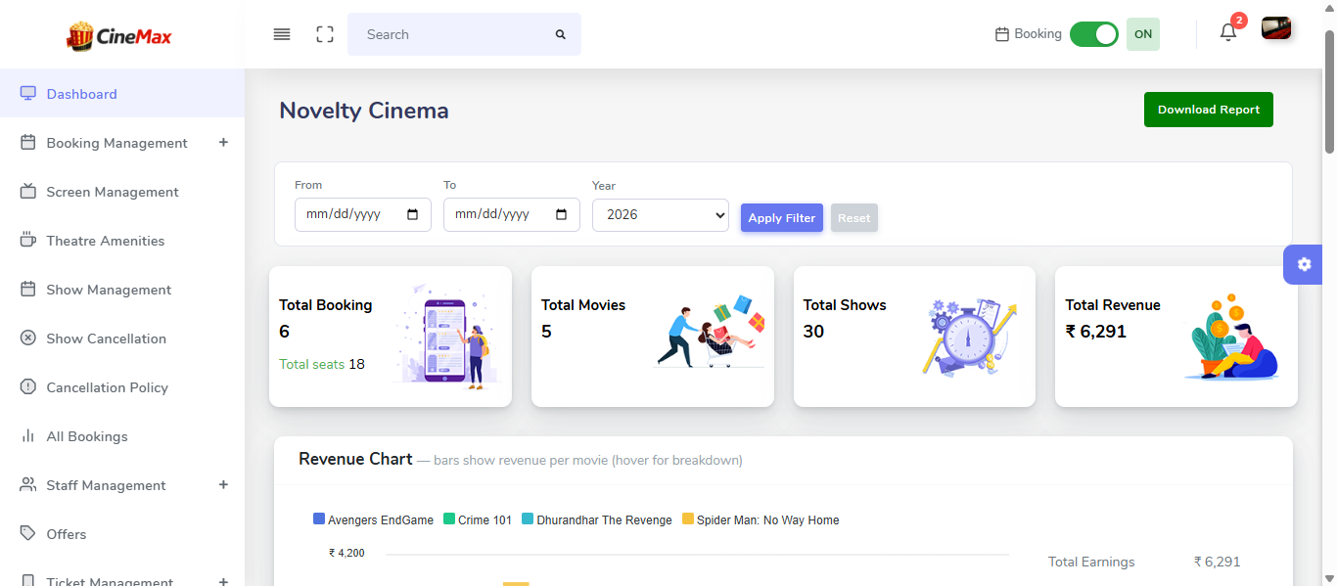Open the Ticket Management menu entry

[x=110, y=580]
